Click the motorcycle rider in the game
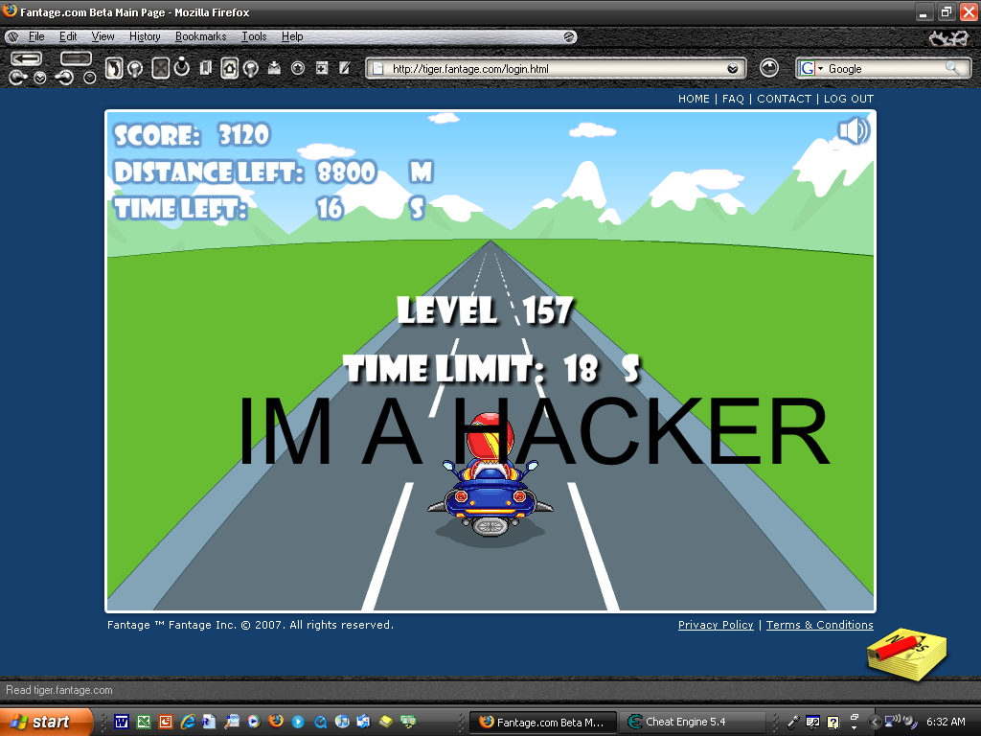 click(490, 474)
